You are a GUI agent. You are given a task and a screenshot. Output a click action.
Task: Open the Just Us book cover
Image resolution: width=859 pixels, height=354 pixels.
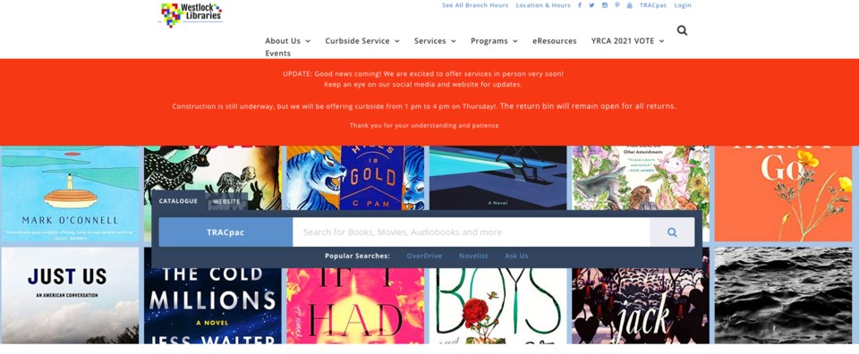(70, 296)
